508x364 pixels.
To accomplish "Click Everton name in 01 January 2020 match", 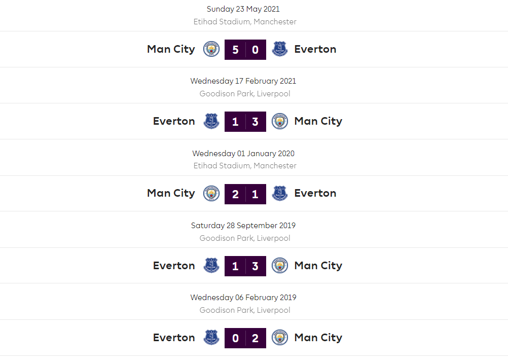I will [x=315, y=193].
